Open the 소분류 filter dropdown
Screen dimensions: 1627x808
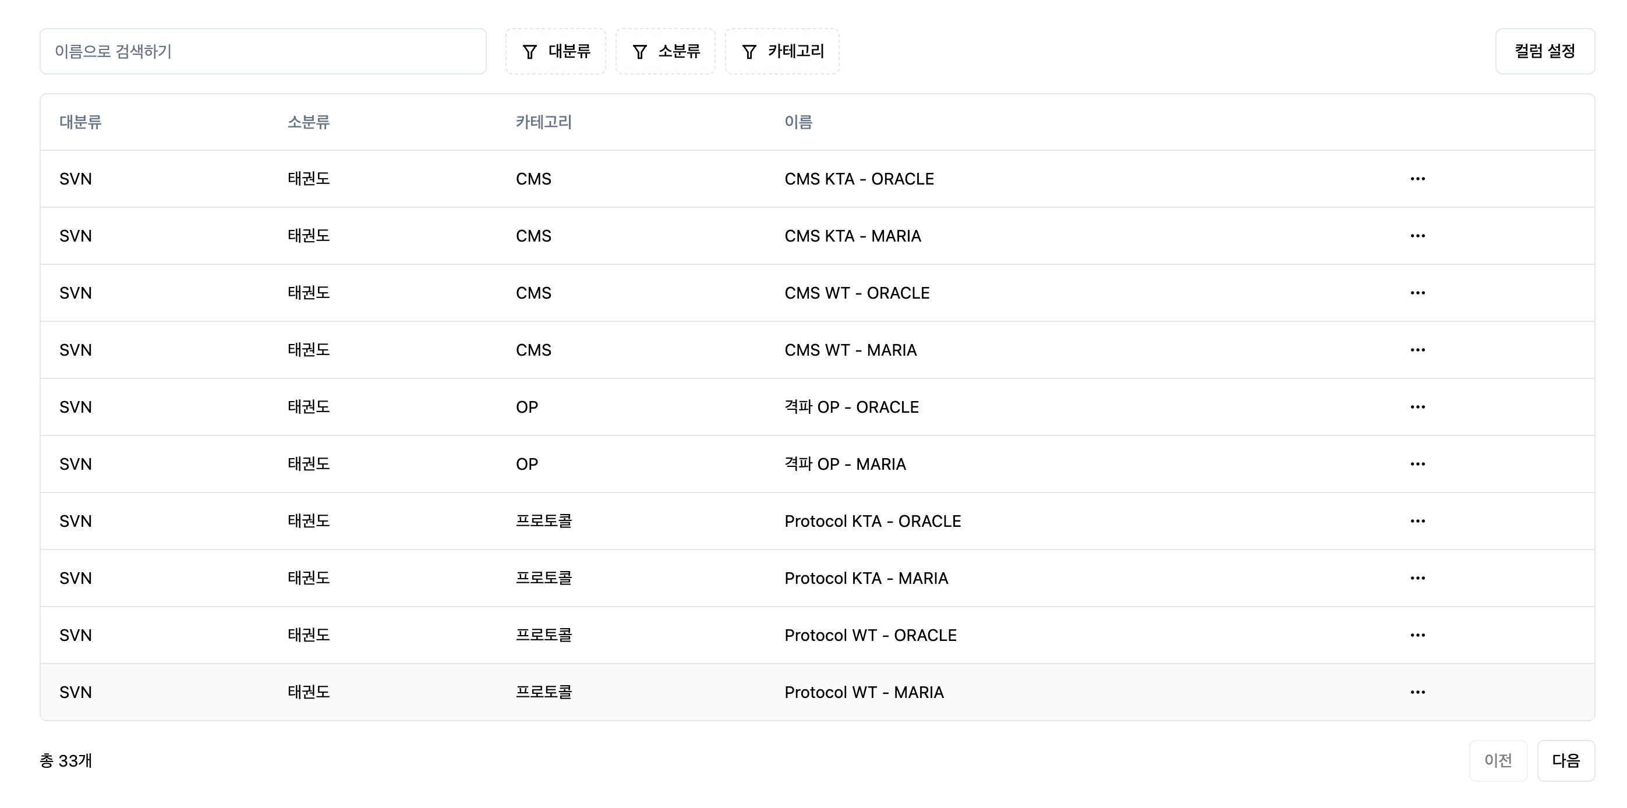[666, 51]
